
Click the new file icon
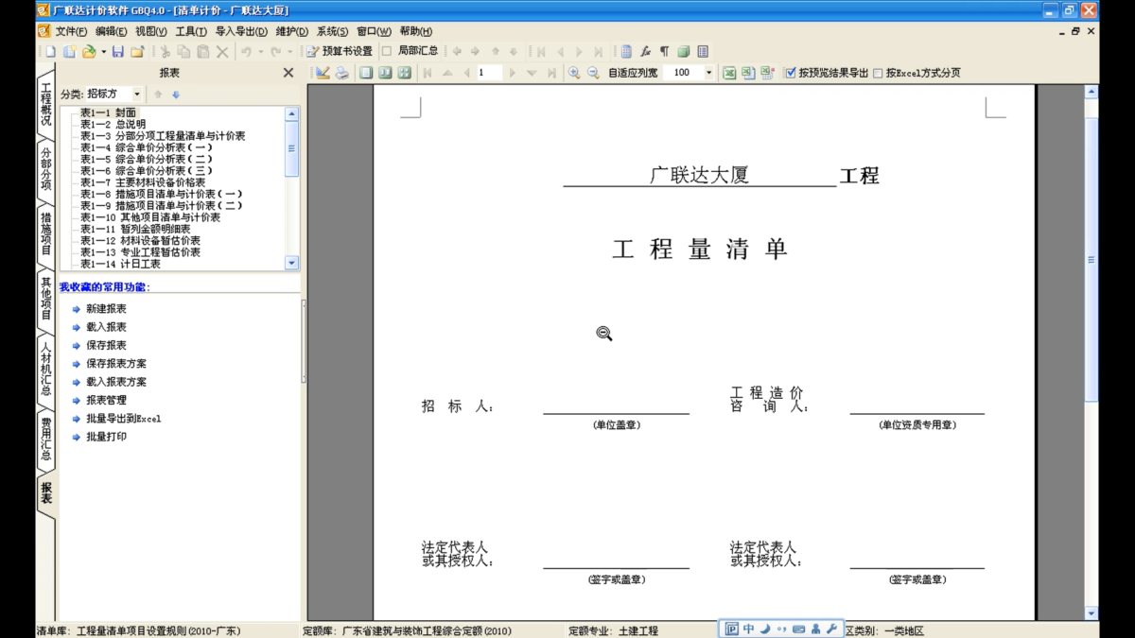(x=50, y=52)
